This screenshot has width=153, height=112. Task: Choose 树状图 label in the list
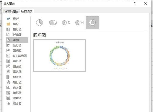coord(17,77)
